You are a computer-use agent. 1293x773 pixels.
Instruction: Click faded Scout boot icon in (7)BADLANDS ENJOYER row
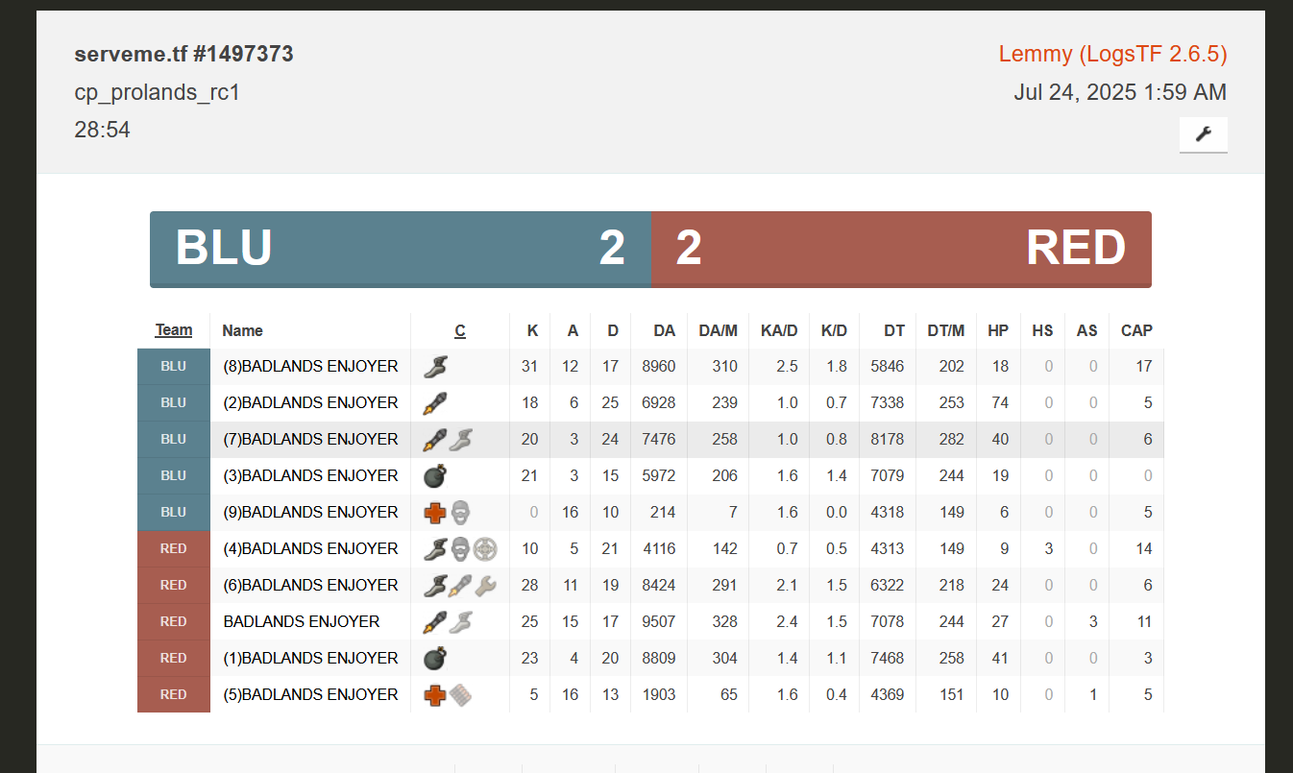(460, 439)
